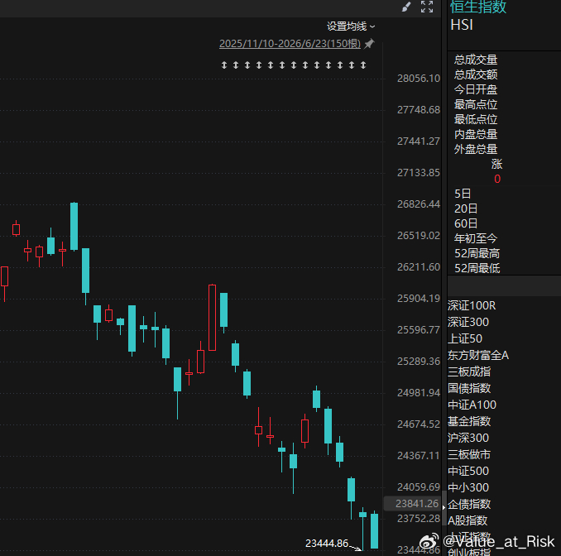This screenshot has width=561, height=556.
Task: Click the 23841.26 current price marker
Action: (x=414, y=503)
